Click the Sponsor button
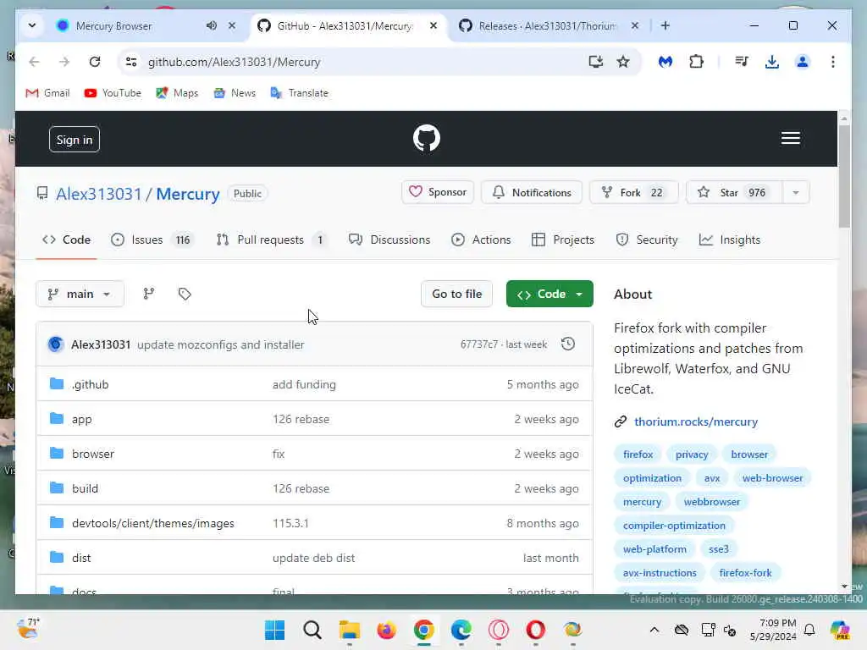 [438, 192]
